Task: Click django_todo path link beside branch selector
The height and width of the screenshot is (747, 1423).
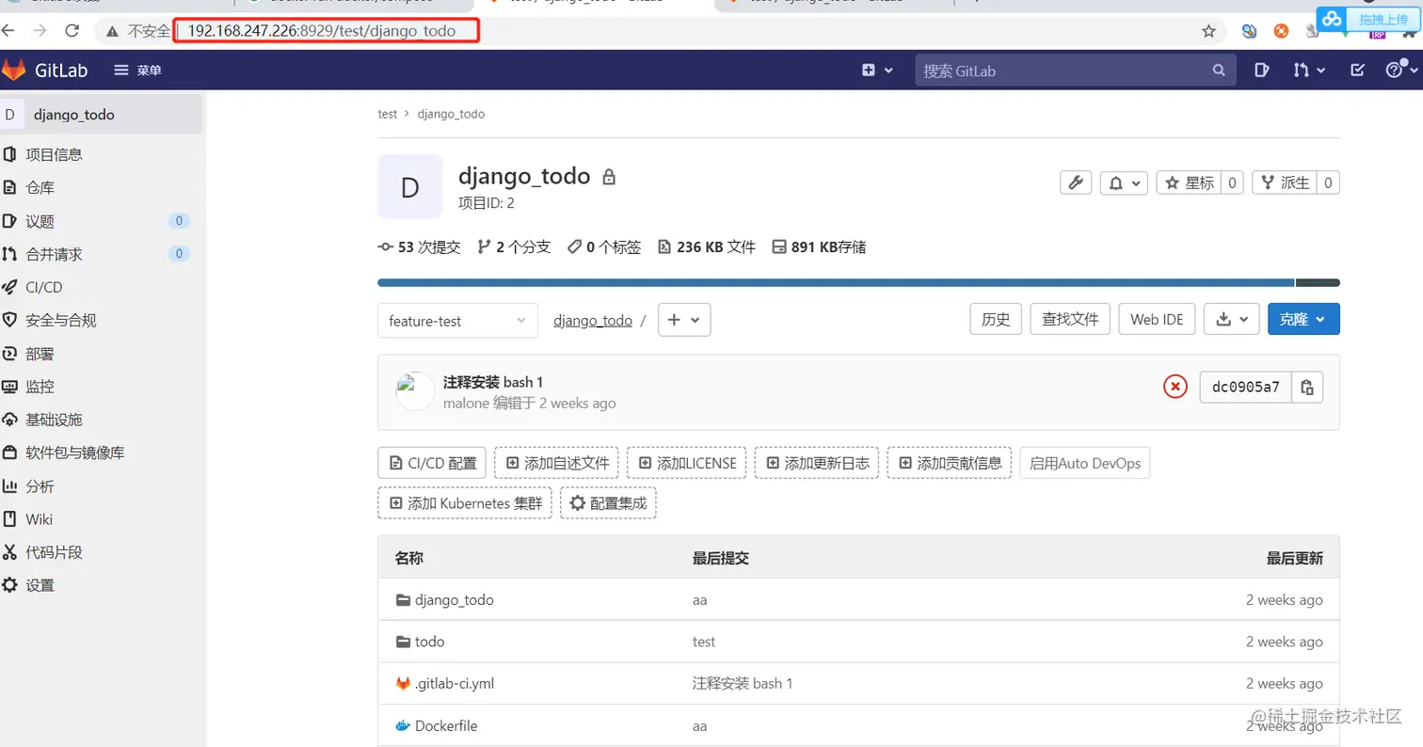Action: pyautogui.click(x=593, y=320)
